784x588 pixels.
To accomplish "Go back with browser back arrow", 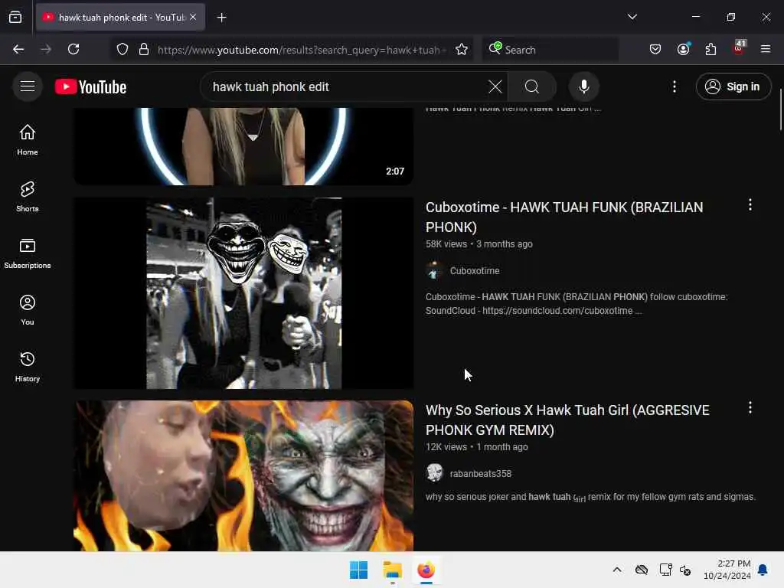I will (18, 49).
